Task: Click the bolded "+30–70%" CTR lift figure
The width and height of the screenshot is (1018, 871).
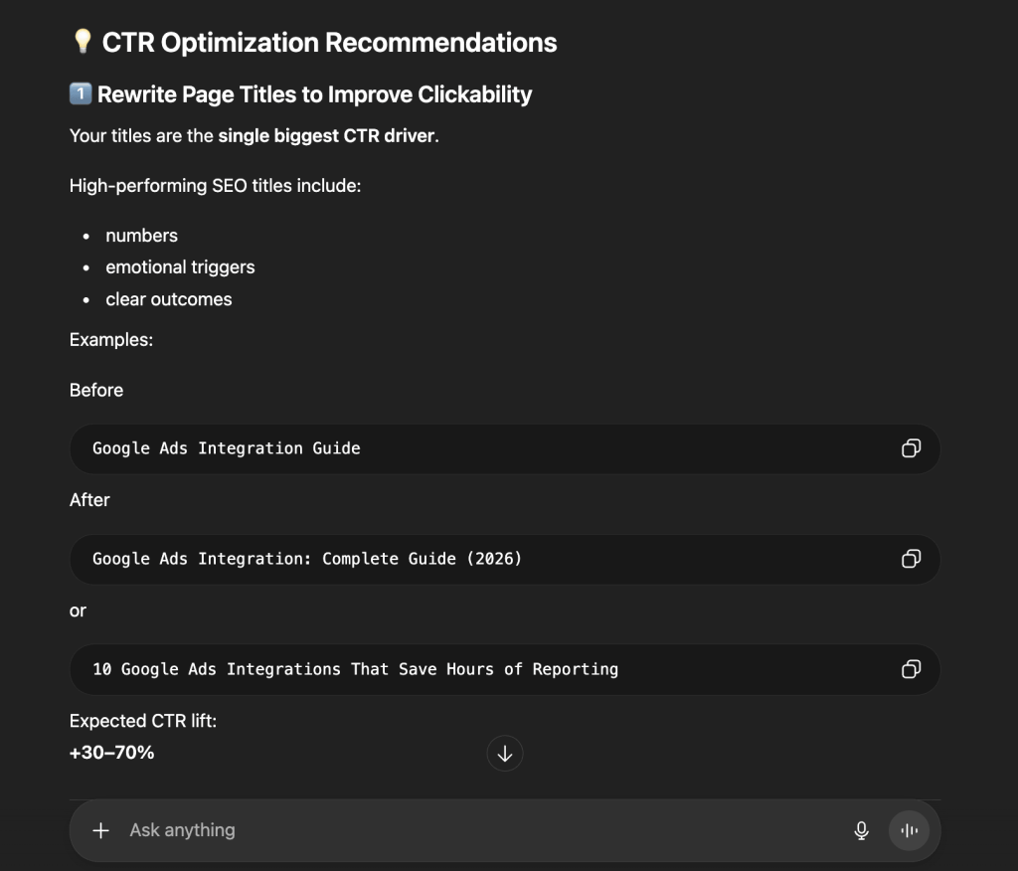Action: [x=111, y=753]
